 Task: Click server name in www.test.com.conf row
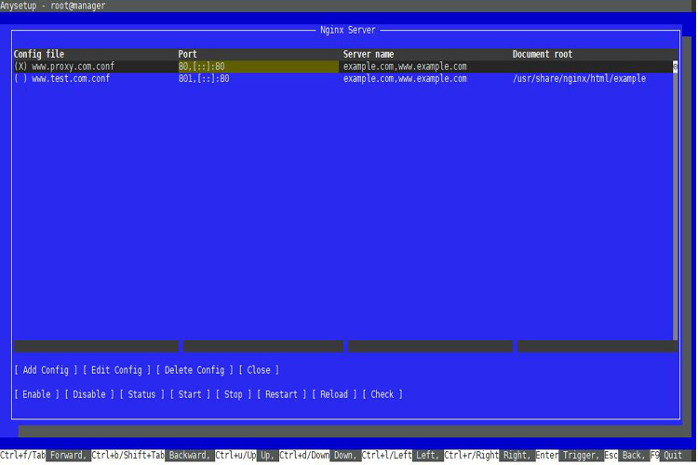(405, 78)
